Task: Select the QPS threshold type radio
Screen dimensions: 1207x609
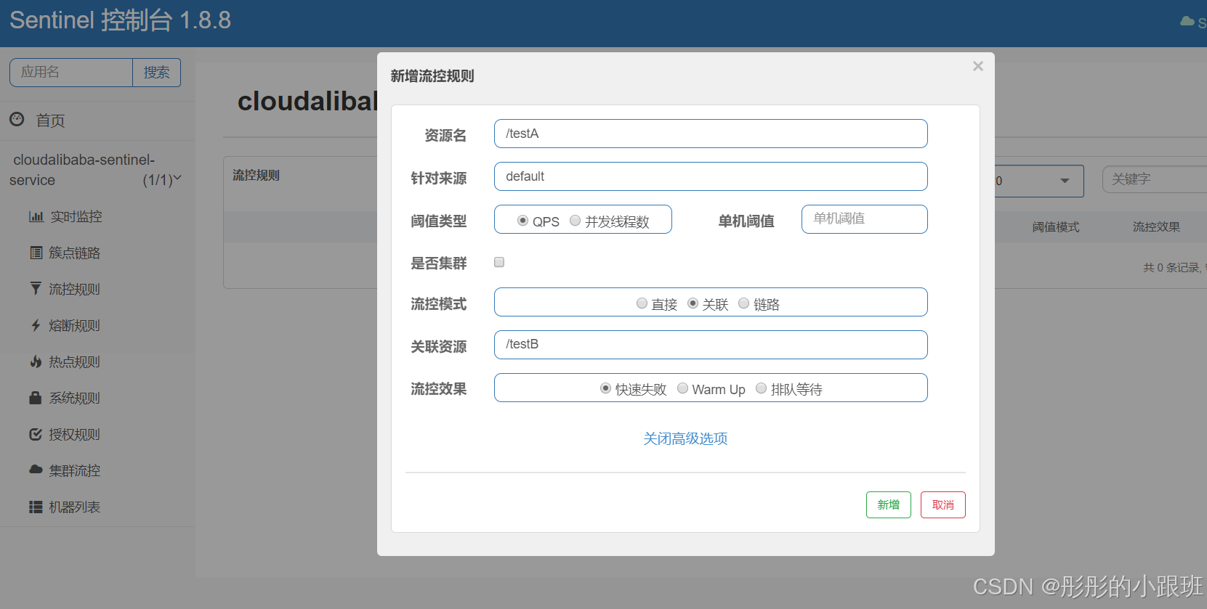Action: pos(522,221)
